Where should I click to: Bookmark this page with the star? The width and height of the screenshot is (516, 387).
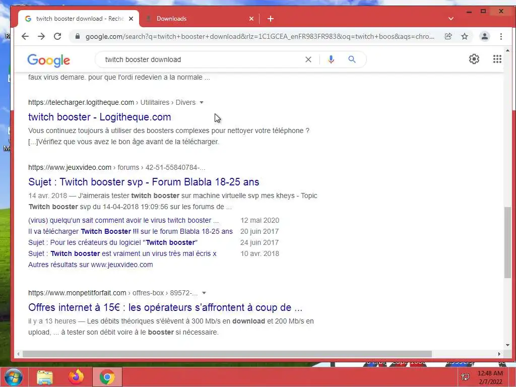(x=464, y=36)
